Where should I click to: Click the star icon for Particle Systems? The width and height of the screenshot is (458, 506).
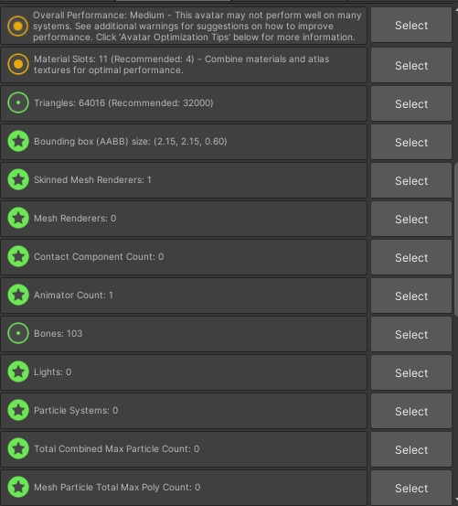click(18, 410)
